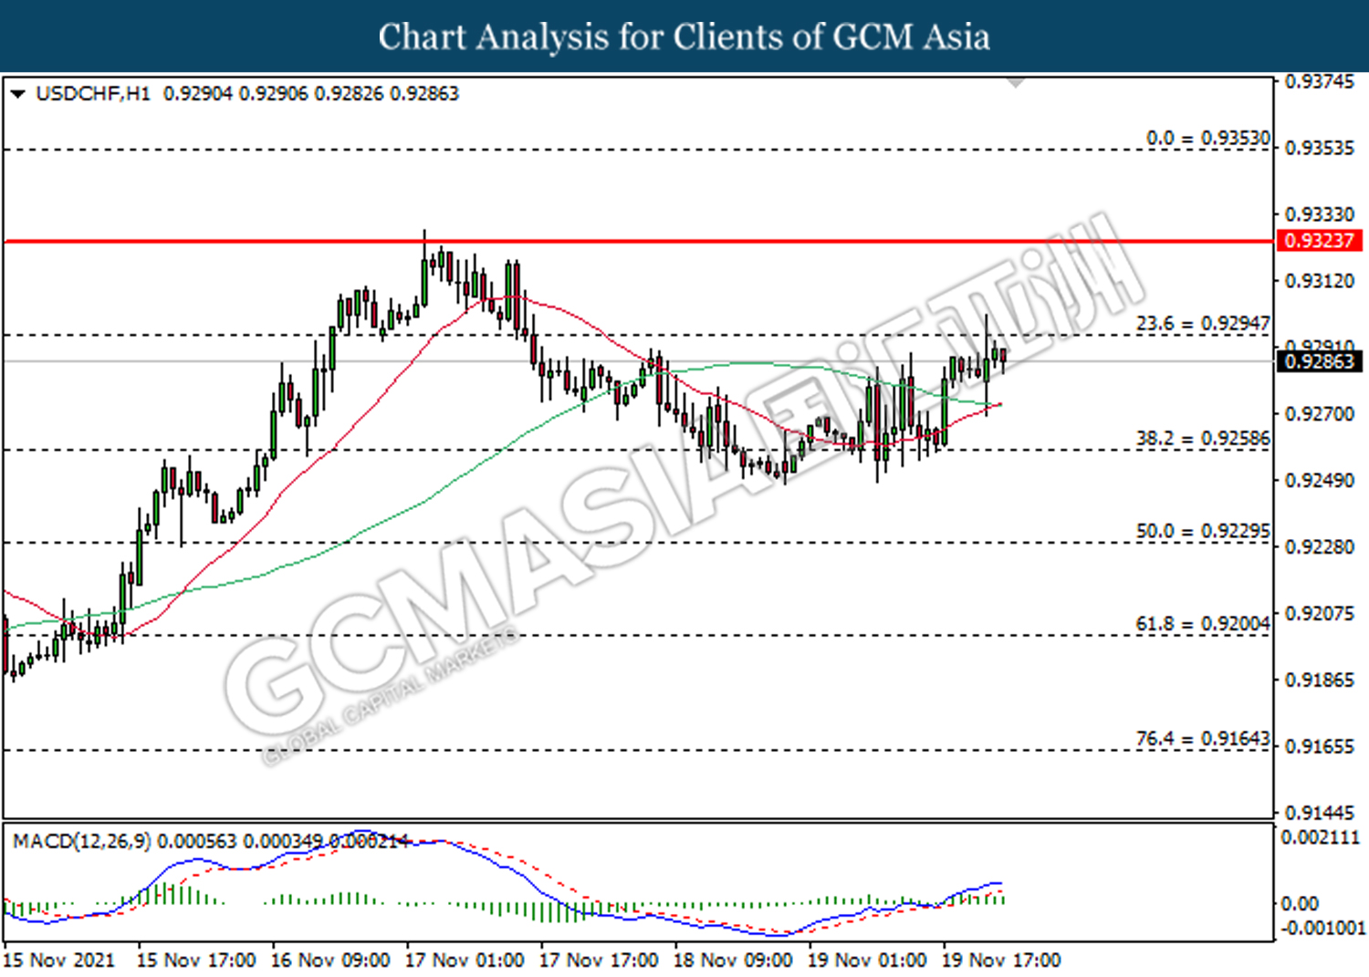Click 0.91655 on the price axis
1369x977 pixels.
tap(1320, 747)
